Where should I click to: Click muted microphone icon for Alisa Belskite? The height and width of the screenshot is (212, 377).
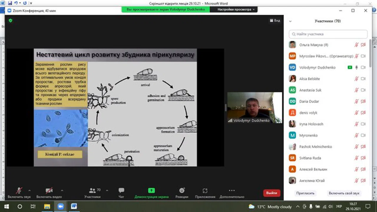(356, 79)
